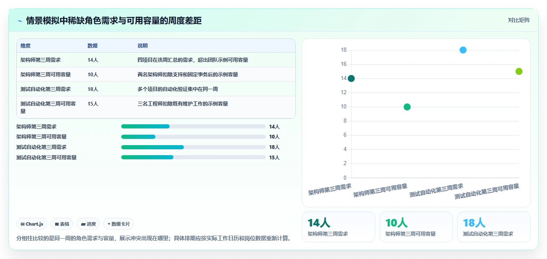
Task: Open the 10人 架构师第三周可用容量 data card
Action: (416, 227)
